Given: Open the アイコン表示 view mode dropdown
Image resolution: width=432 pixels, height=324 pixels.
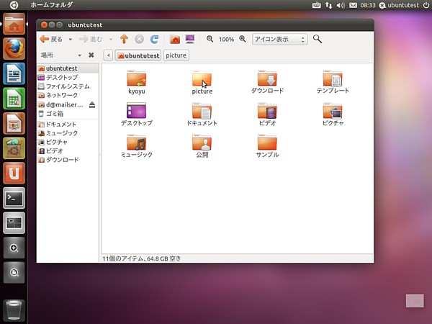Looking at the screenshot, I should click(x=279, y=39).
